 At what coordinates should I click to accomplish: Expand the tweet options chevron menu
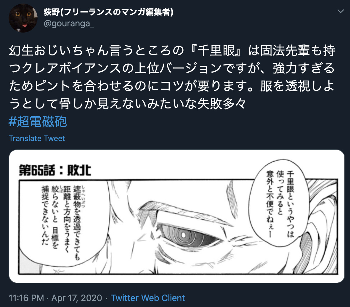tap(341, 11)
